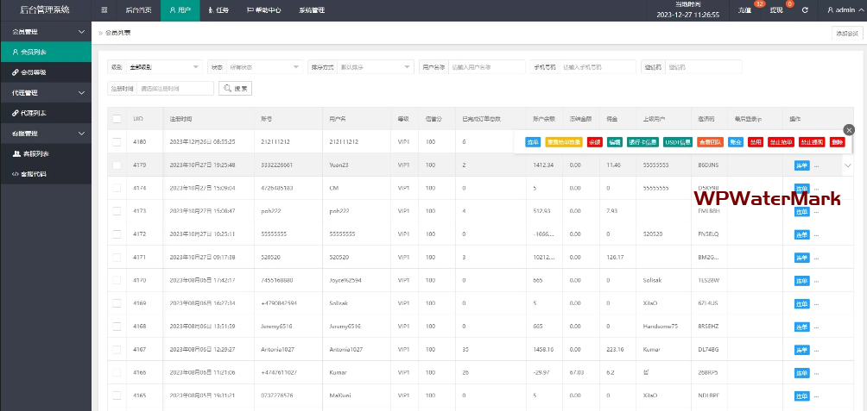The width and height of the screenshot is (867, 411).
Task: Open the 帮助中心 top menu
Action: click(264, 10)
